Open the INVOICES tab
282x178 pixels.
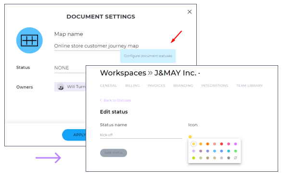[x=156, y=86]
